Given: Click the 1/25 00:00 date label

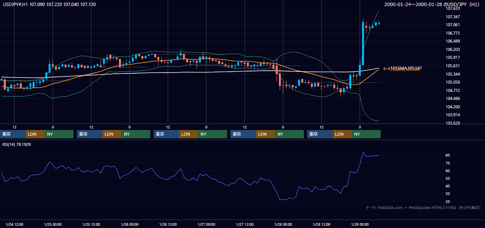Looking at the screenshot, I should point(53,225).
